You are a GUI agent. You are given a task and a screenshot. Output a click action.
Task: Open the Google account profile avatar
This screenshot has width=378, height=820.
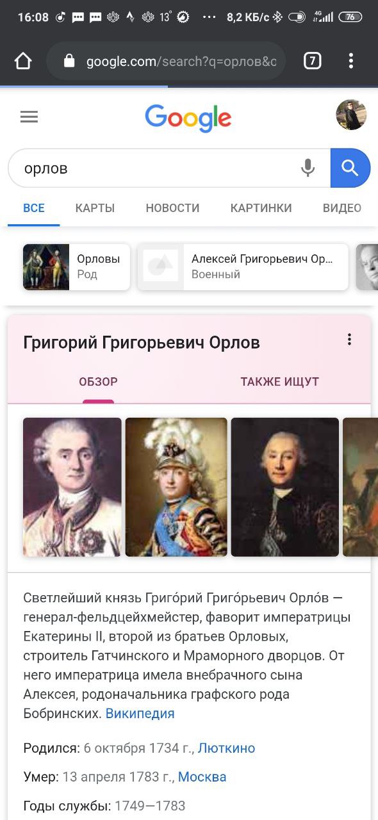351,115
